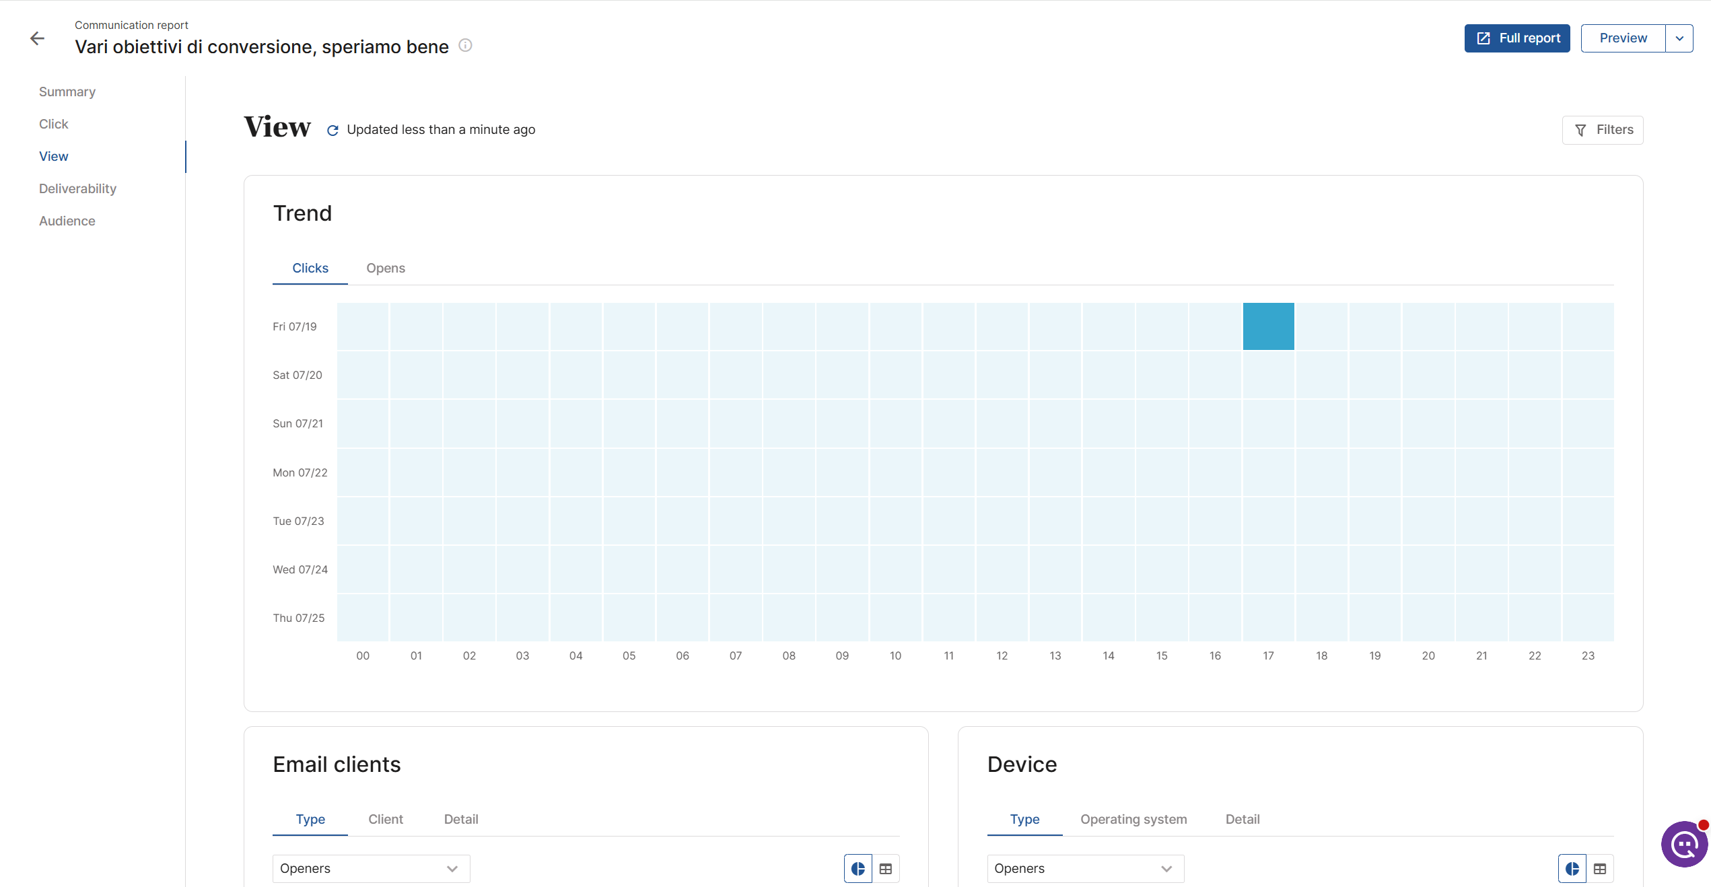Go back using the left arrow icon
1711x887 pixels.
(x=38, y=38)
